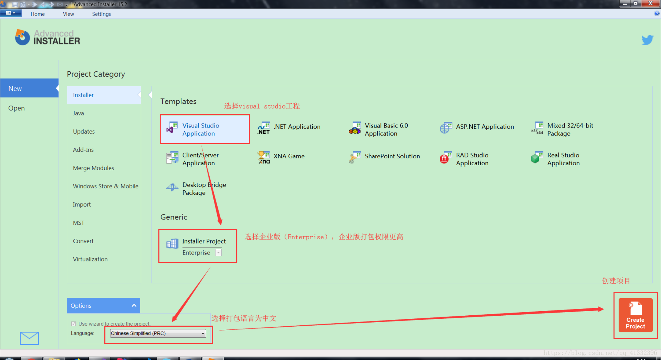The width and height of the screenshot is (661, 360).
Task: Select the Java project category
Action: coord(78,113)
